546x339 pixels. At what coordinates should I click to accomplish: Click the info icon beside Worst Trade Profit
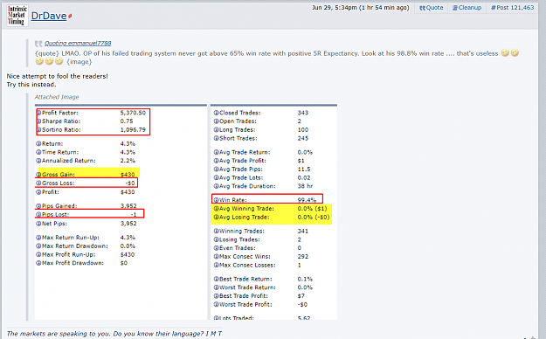point(217,305)
